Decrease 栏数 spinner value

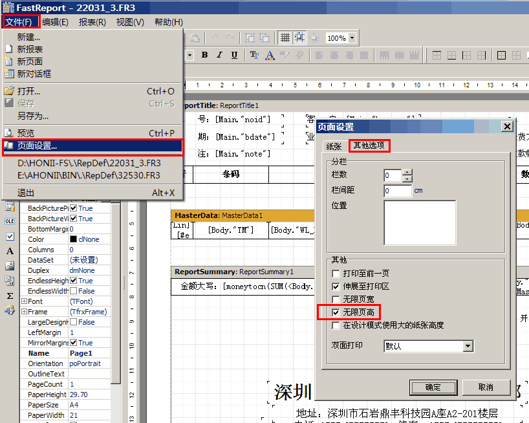407,179
